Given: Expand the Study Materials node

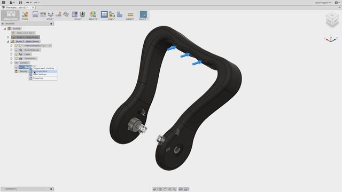Looking at the screenshot, I should pyautogui.click(x=12, y=50).
